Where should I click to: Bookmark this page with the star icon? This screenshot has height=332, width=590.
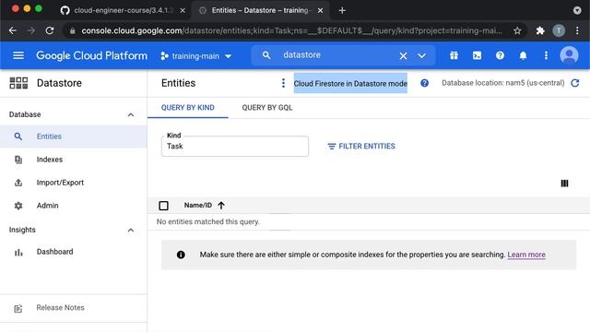point(517,30)
